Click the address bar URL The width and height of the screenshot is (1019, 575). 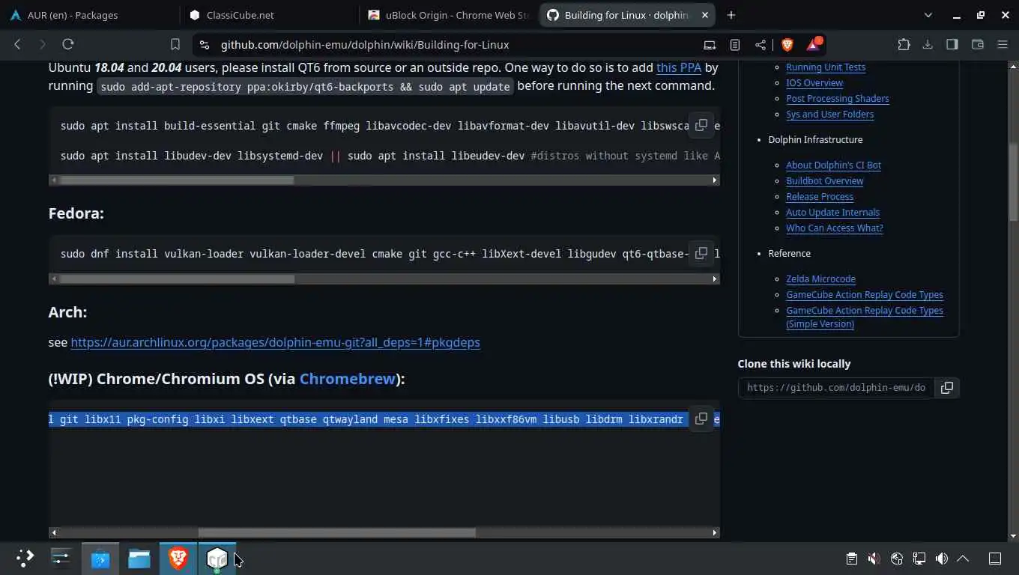[x=365, y=45]
